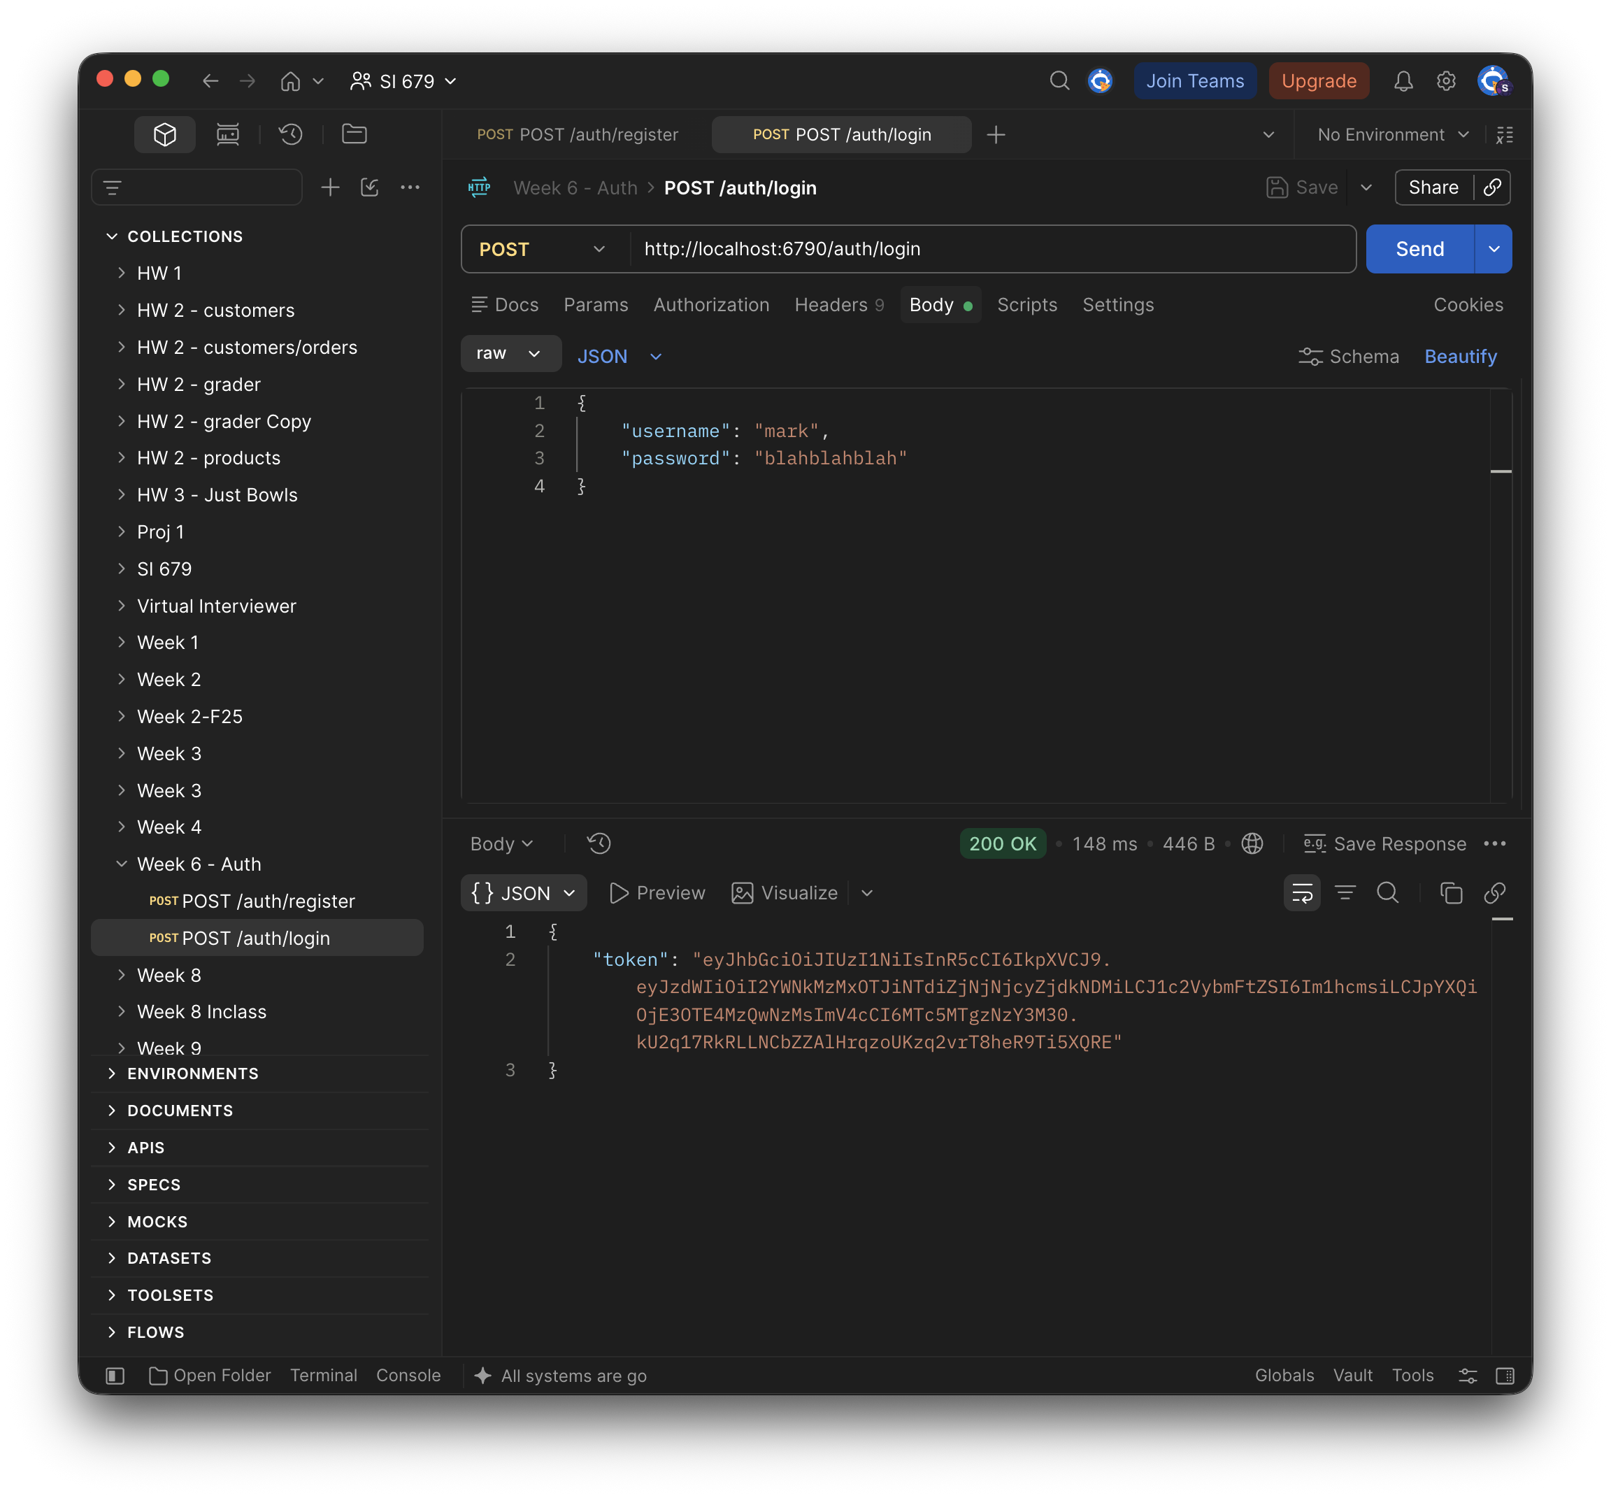Copy response body icon
This screenshot has width=1611, height=1498.
click(x=1451, y=893)
